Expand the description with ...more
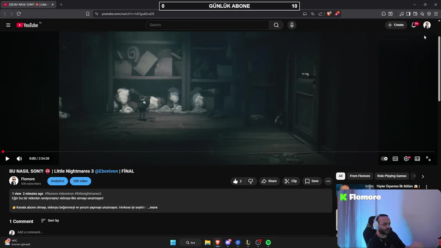 [x=152, y=207]
